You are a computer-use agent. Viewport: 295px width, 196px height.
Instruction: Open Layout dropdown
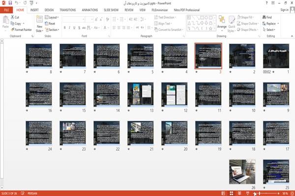pos(52,17)
